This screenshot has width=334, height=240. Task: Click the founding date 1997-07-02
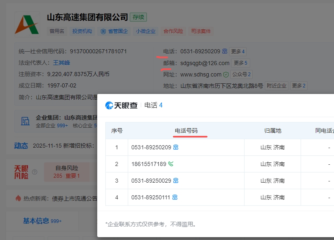[x=61, y=85]
